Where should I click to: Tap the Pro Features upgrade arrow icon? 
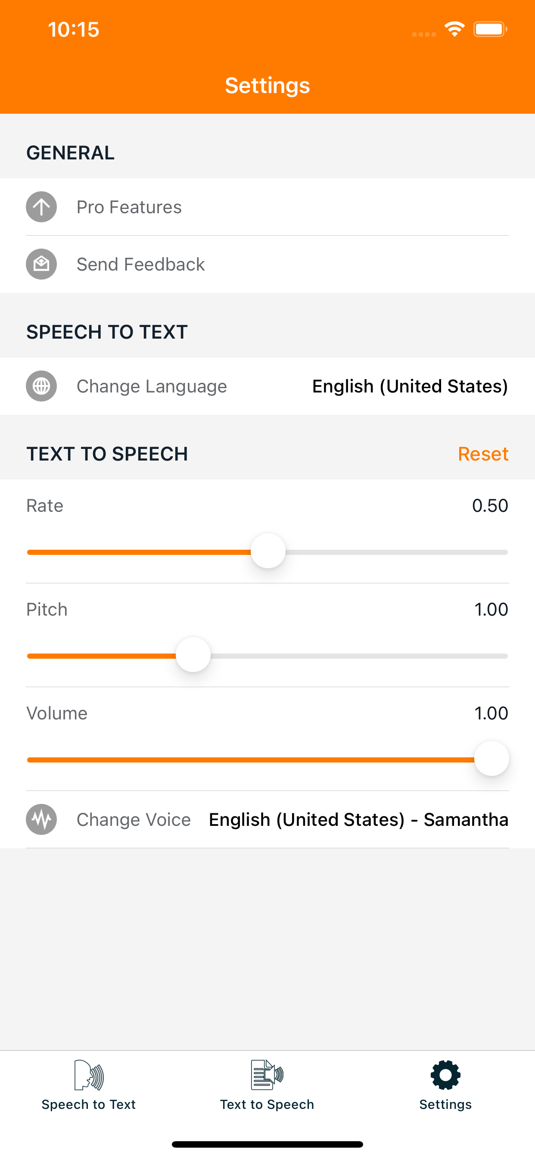[x=41, y=207]
